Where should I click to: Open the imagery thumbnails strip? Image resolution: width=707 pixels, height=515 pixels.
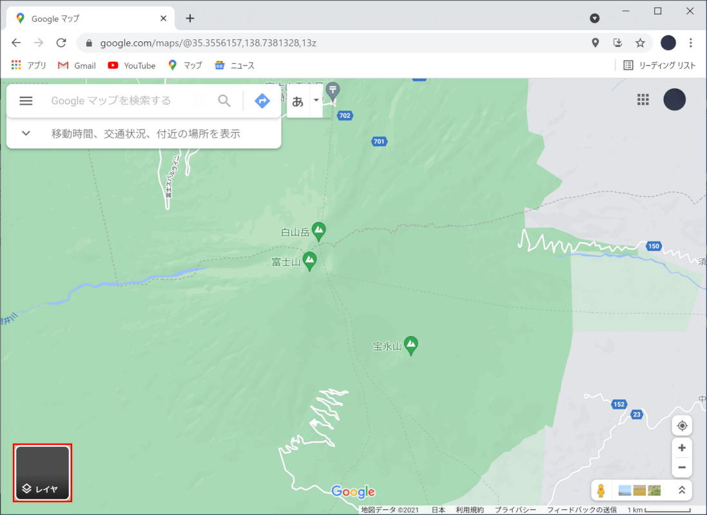pos(639,491)
